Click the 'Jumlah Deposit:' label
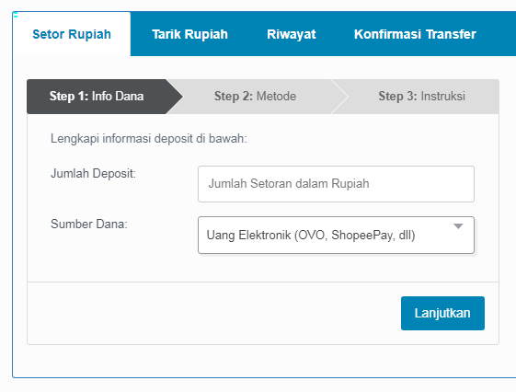The width and height of the screenshot is (516, 392). [x=93, y=173]
